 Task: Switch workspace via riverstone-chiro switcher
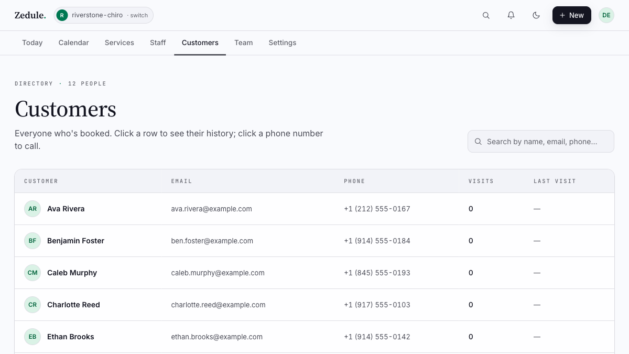tap(104, 15)
